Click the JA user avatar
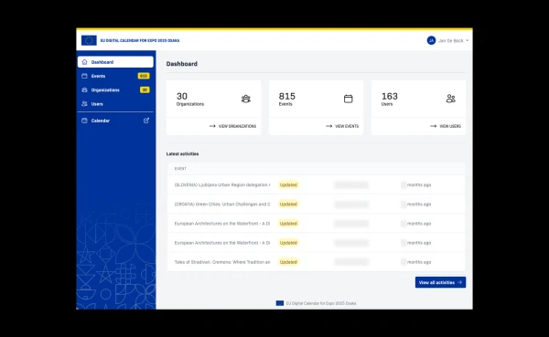The image size is (549, 337). click(x=431, y=40)
